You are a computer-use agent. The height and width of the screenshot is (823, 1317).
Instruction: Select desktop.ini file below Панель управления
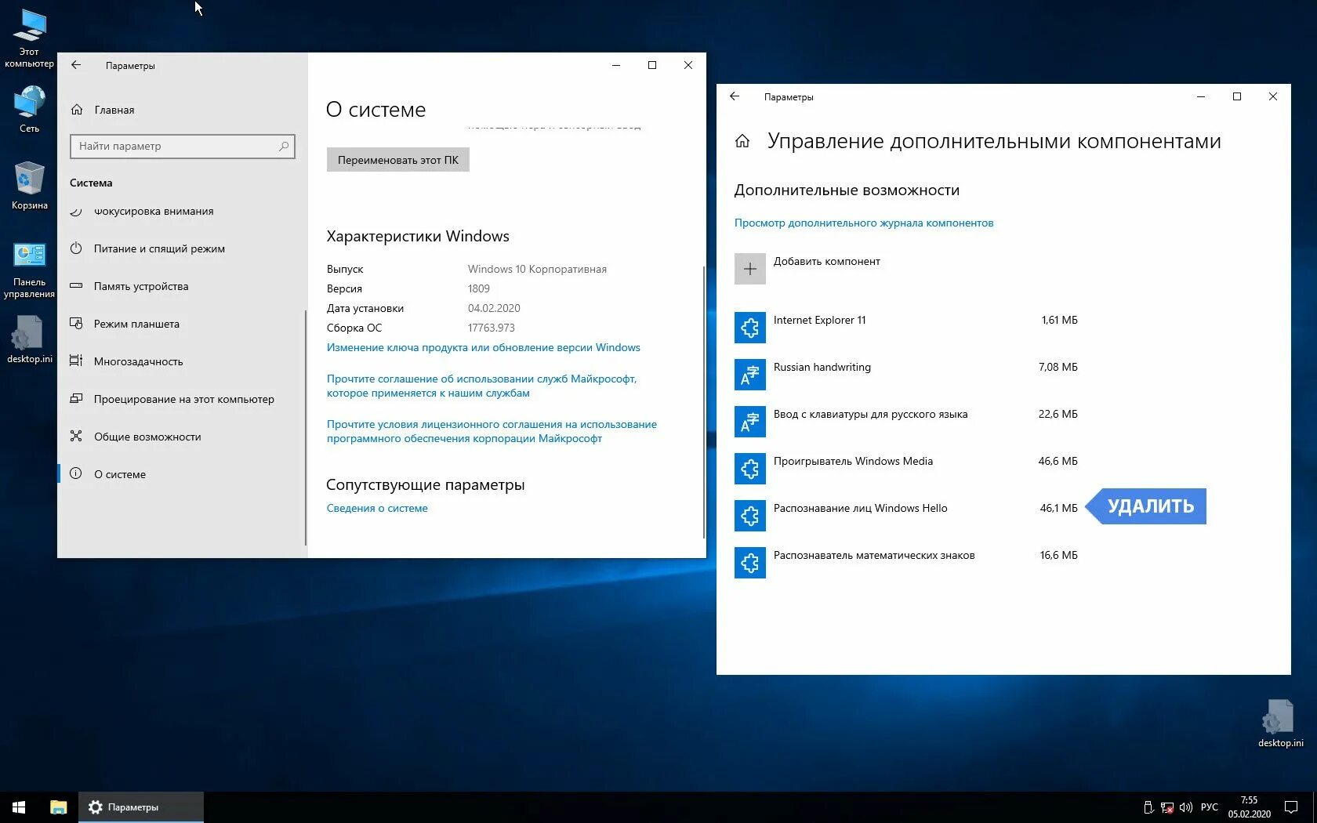tap(29, 339)
